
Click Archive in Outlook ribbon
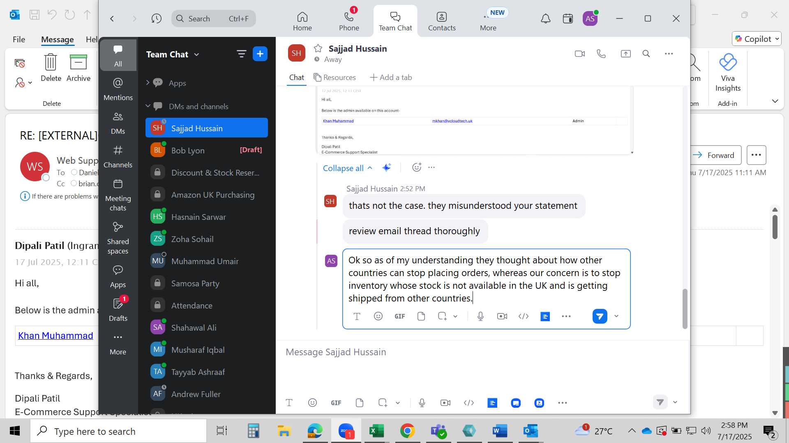(78, 68)
